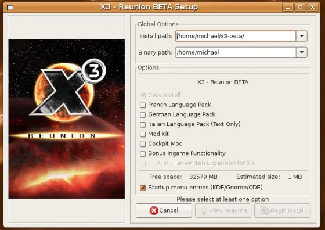Click the red X icon on Cancel
This screenshot has height=230, width=325.
(x=154, y=210)
